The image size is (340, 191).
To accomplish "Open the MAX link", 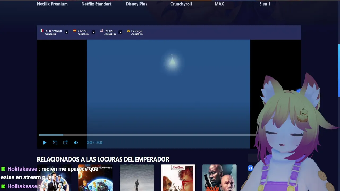I will (219, 4).
